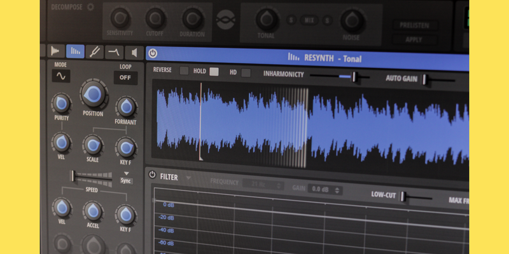The width and height of the screenshot is (509, 254).
Task: Toggle the Resynth power button
Action: [x=153, y=55]
